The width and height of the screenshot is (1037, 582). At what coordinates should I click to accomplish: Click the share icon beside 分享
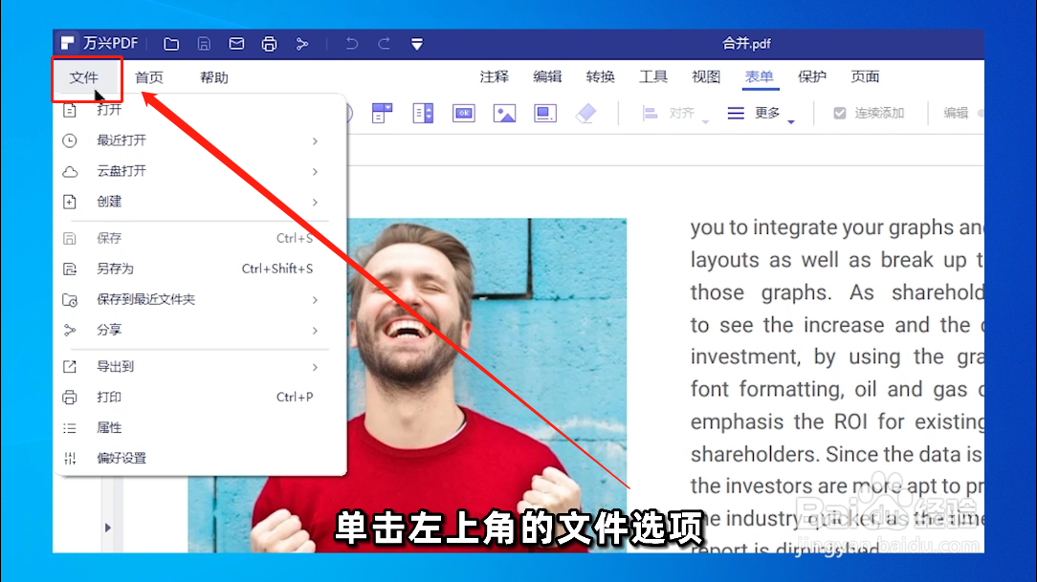coord(70,331)
